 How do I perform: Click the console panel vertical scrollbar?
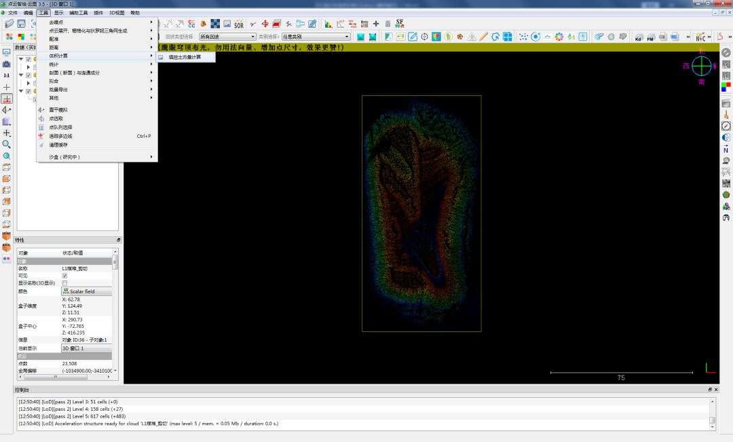point(713,414)
